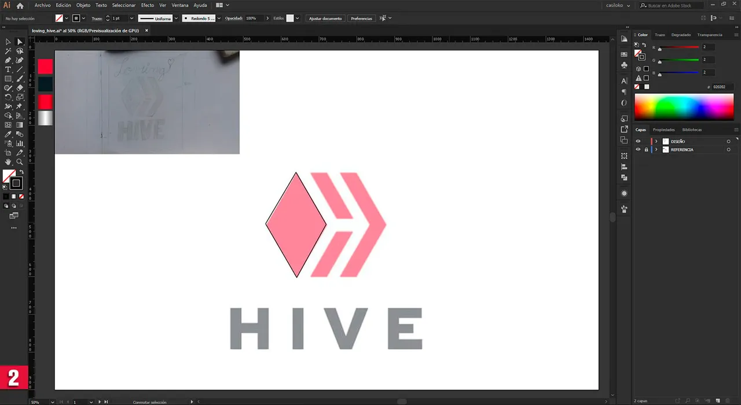741x405 pixels.
Task: Switch to the Trazo tab
Action: (660, 35)
